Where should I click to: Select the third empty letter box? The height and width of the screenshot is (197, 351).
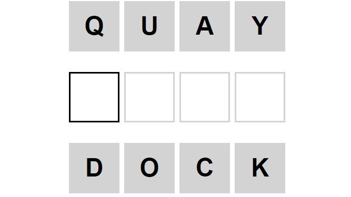click(205, 97)
